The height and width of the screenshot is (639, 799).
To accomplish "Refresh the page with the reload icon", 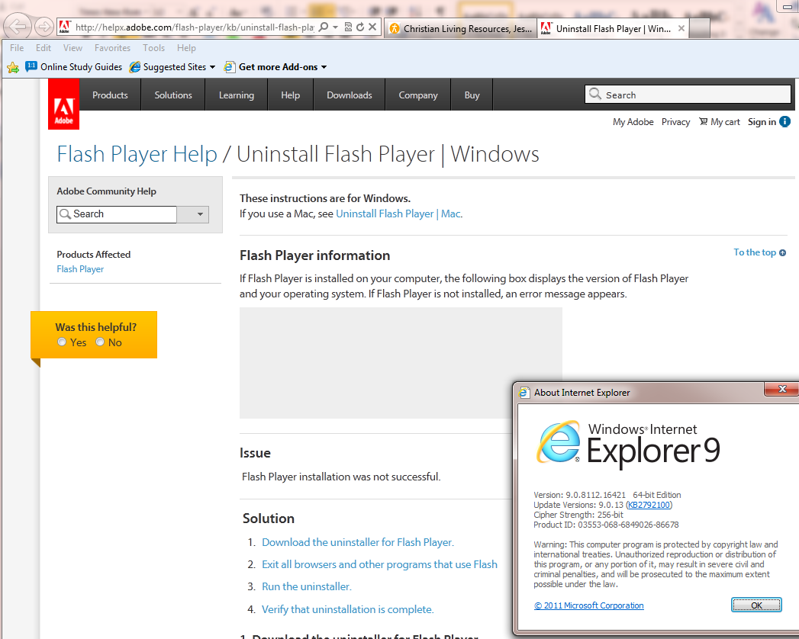I will tap(360, 27).
